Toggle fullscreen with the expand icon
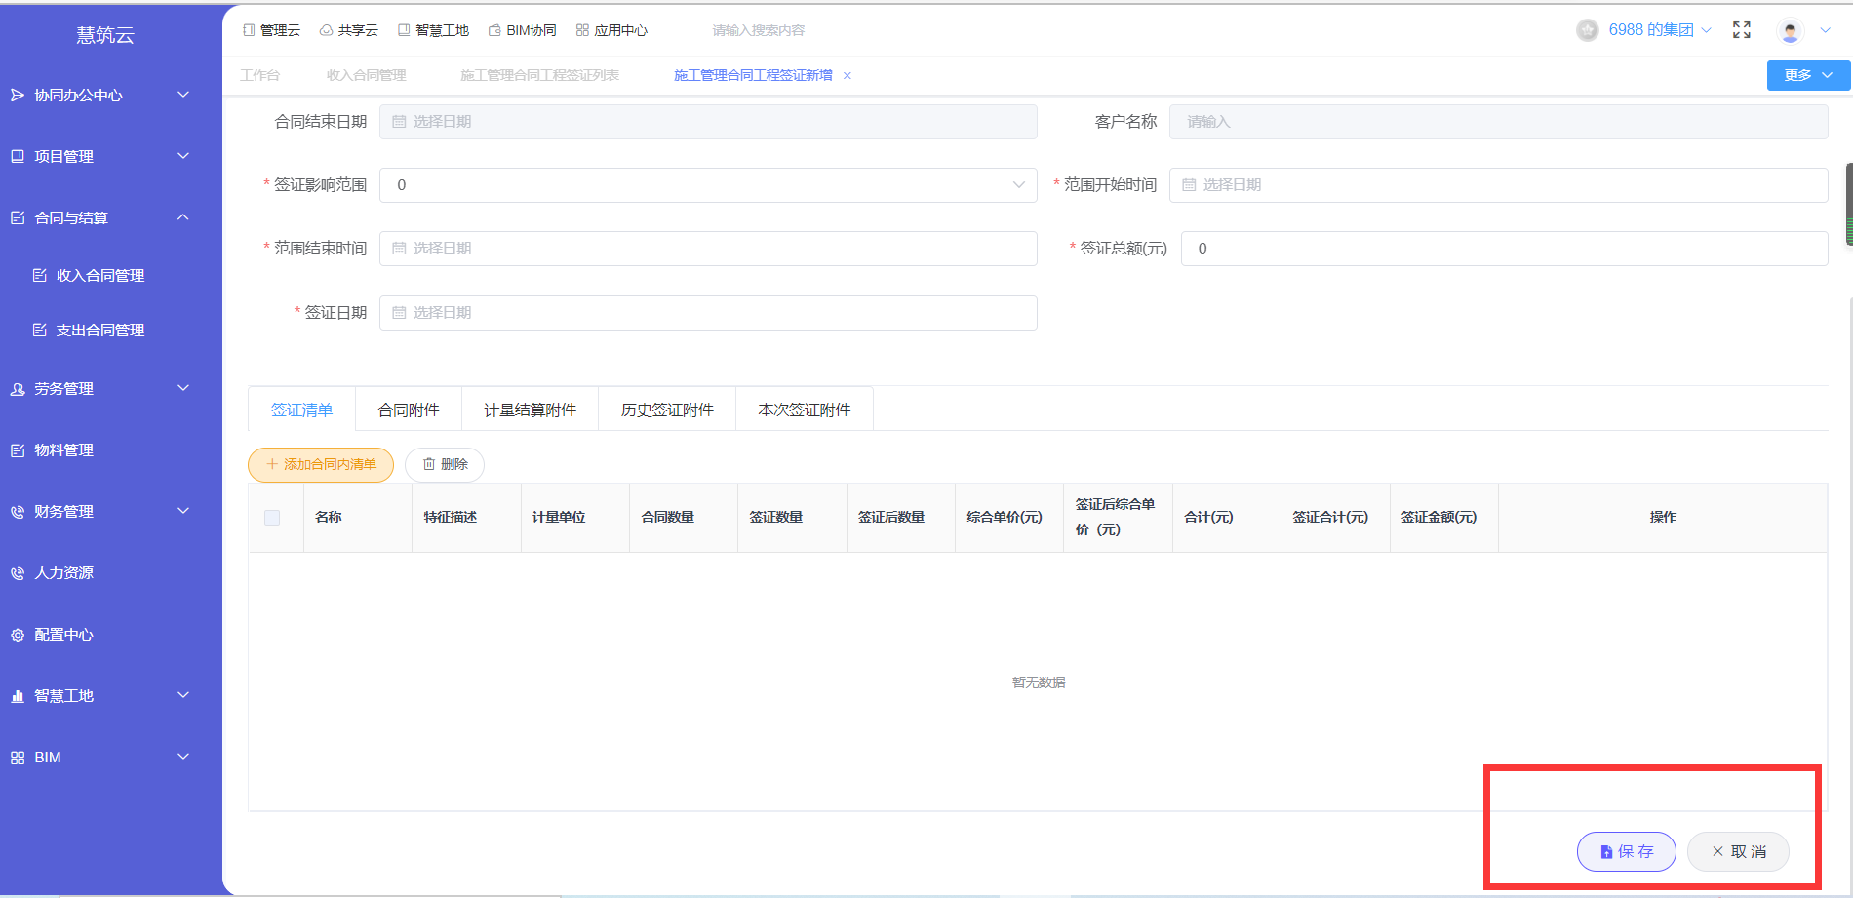This screenshot has height=898, width=1853. pyautogui.click(x=1742, y=30)
